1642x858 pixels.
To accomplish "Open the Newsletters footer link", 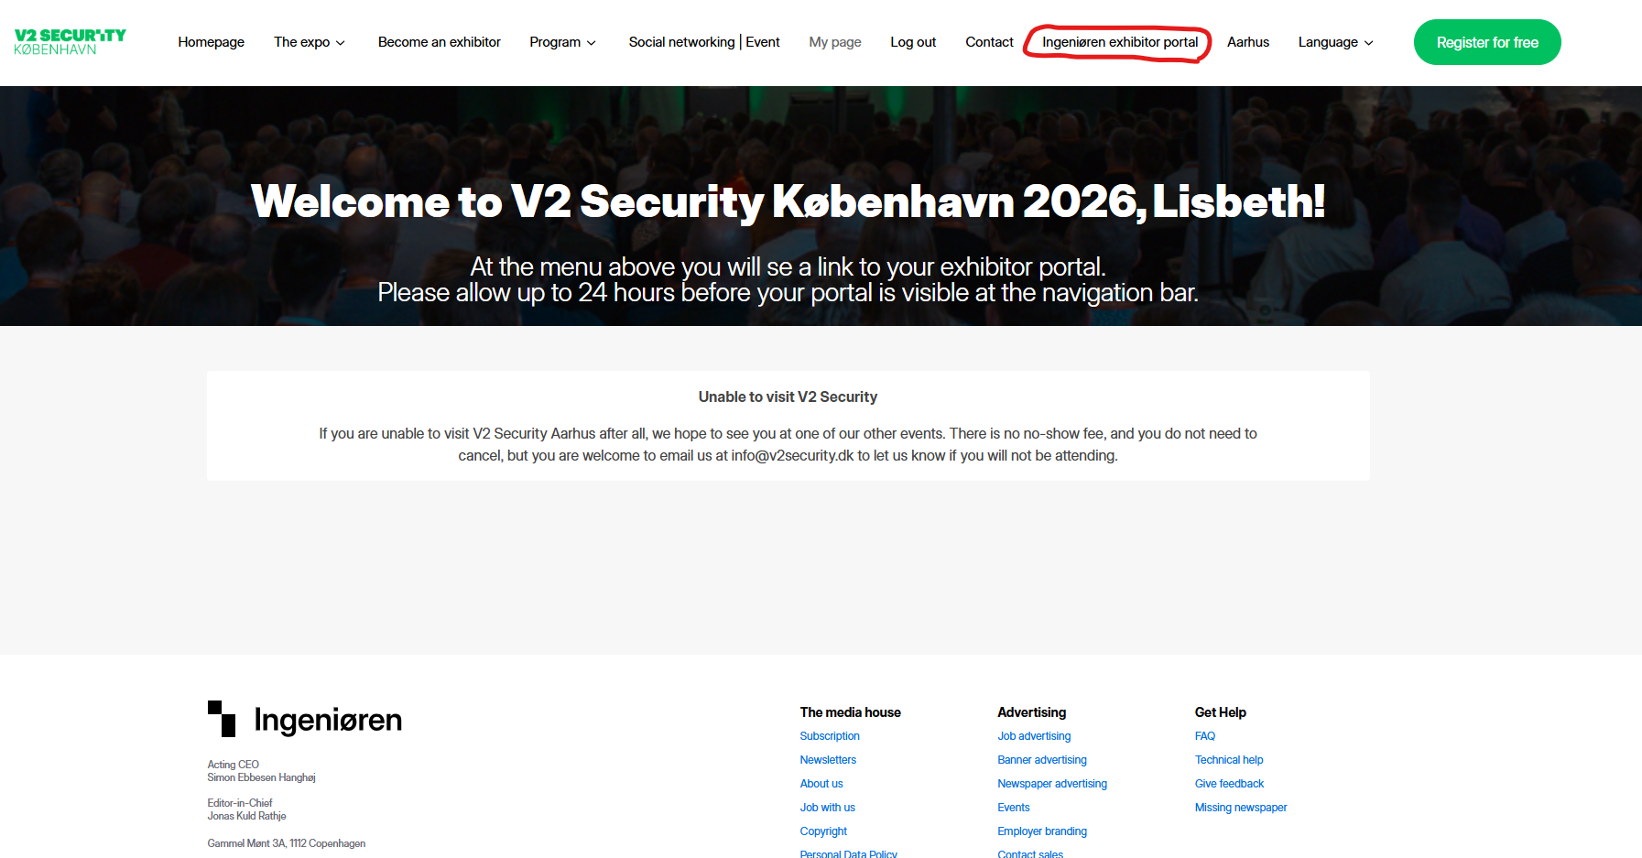I will [x=827, y=760].
